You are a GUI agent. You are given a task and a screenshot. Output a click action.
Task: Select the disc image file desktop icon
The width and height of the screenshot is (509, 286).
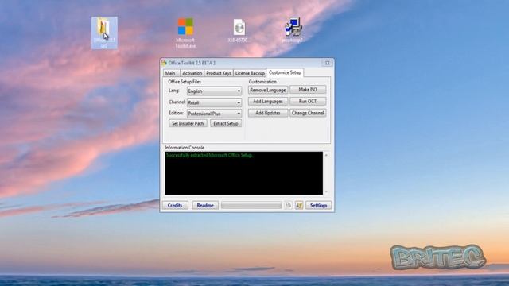239,30
